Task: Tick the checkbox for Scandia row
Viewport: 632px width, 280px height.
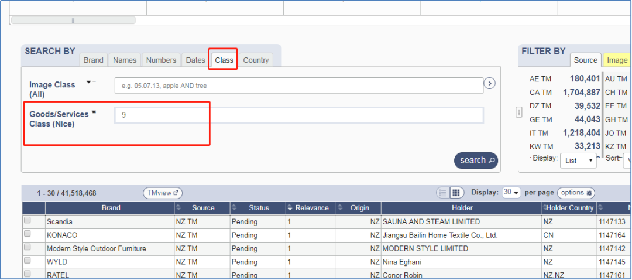Action: coord(27,221)
